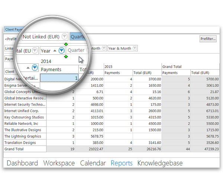Click the Year & Month field header

point(120,48)
